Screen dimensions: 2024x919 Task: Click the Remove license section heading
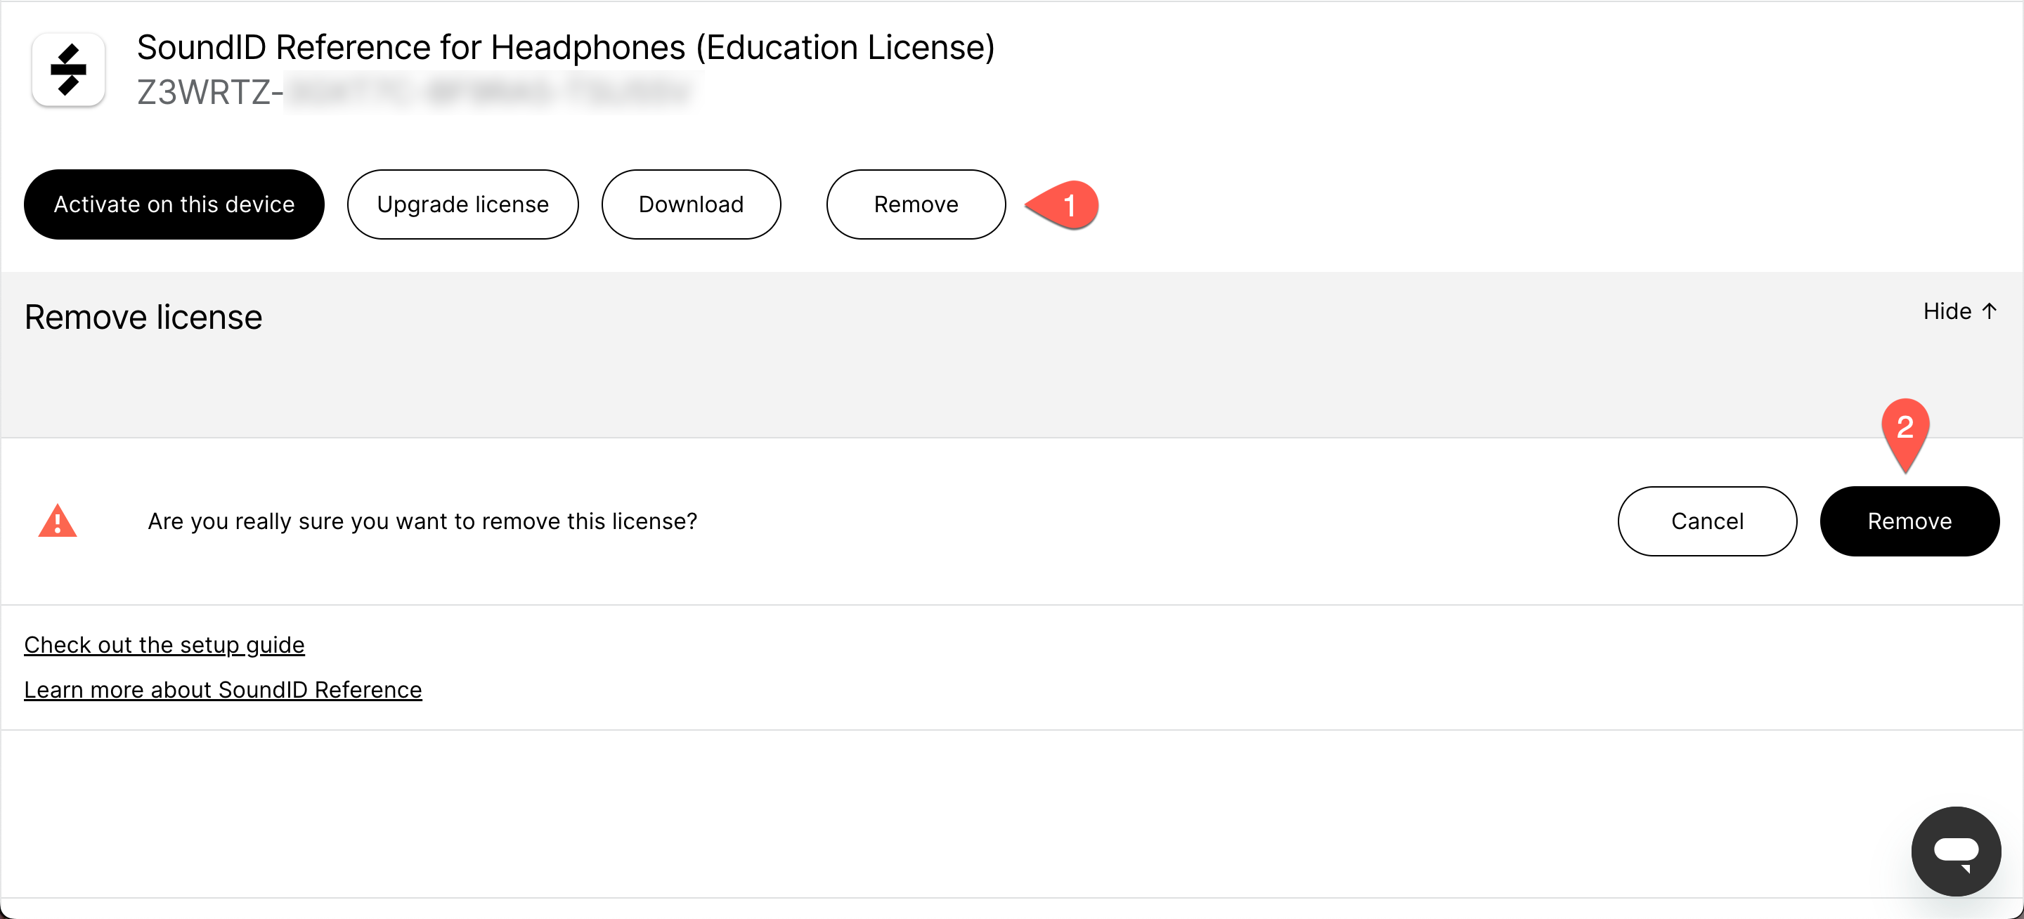pos(143,318)
